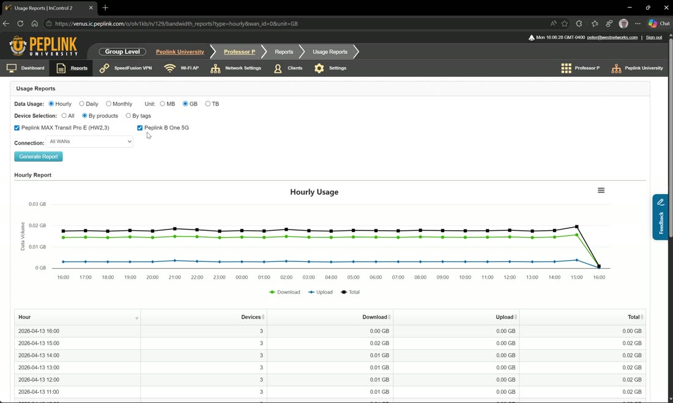Uncheck Peplink MAX Transit Pro E
Viewport: 673px width, 403px height.
[17, 128]
